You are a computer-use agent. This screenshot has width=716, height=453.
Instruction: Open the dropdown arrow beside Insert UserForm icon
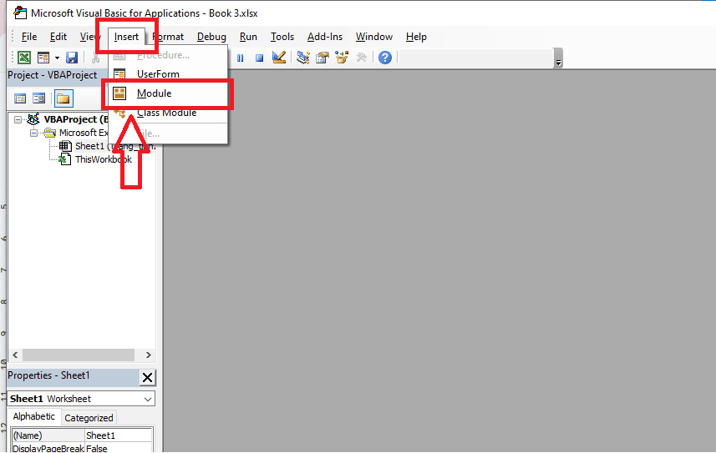[57, 58]
